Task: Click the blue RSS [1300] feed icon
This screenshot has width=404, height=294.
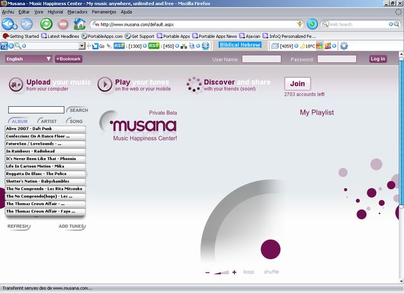Action: (119, 46)
